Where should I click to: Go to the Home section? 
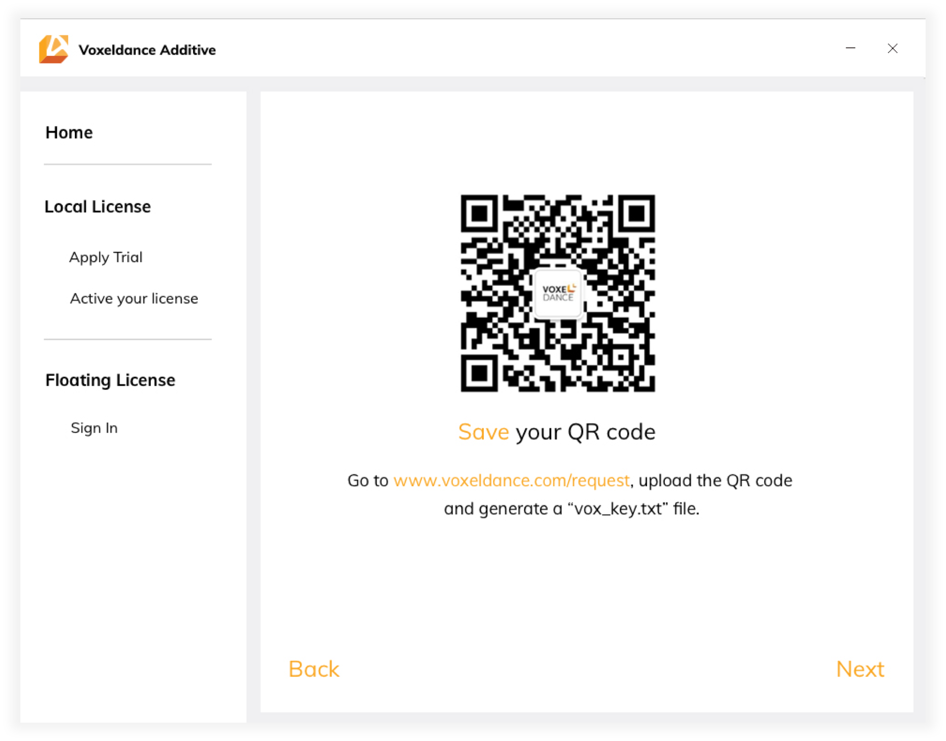coord(69,132)
